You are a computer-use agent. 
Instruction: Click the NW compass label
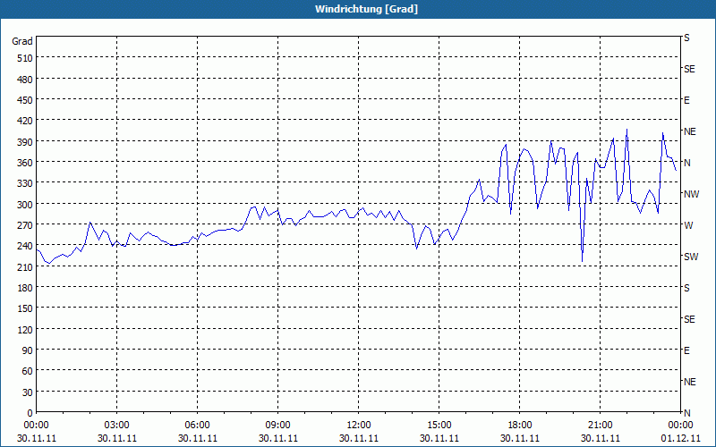(691, 194)
